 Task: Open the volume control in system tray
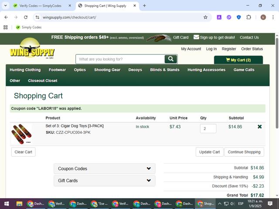tap(232, 204)
